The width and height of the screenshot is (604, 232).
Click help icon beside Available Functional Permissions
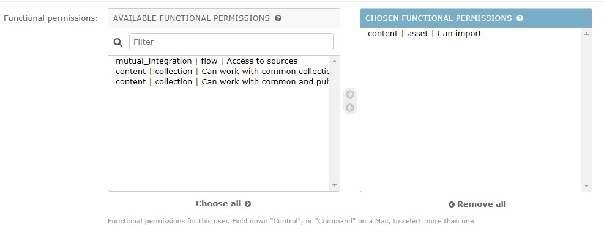pos(278,18)
